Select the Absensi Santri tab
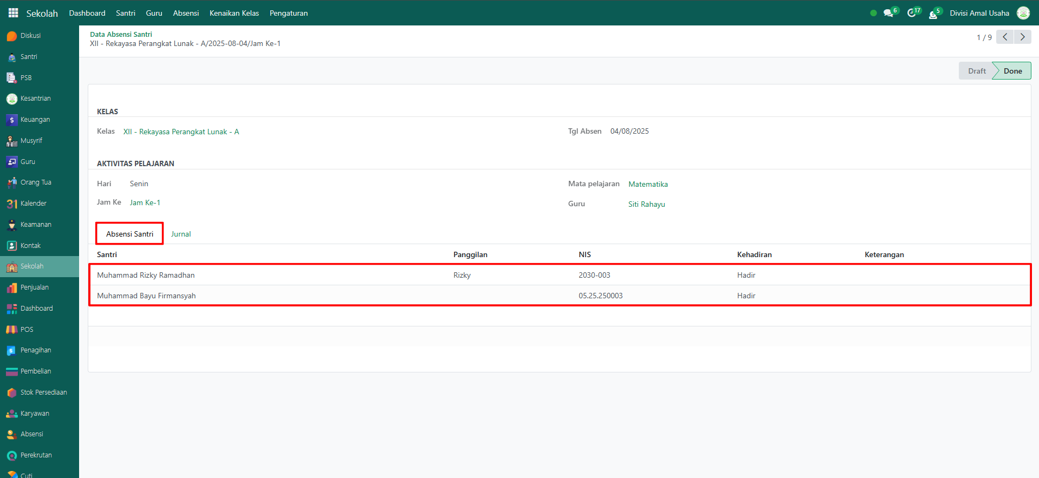Screen dimensions: 1039x478 (129, 234)
